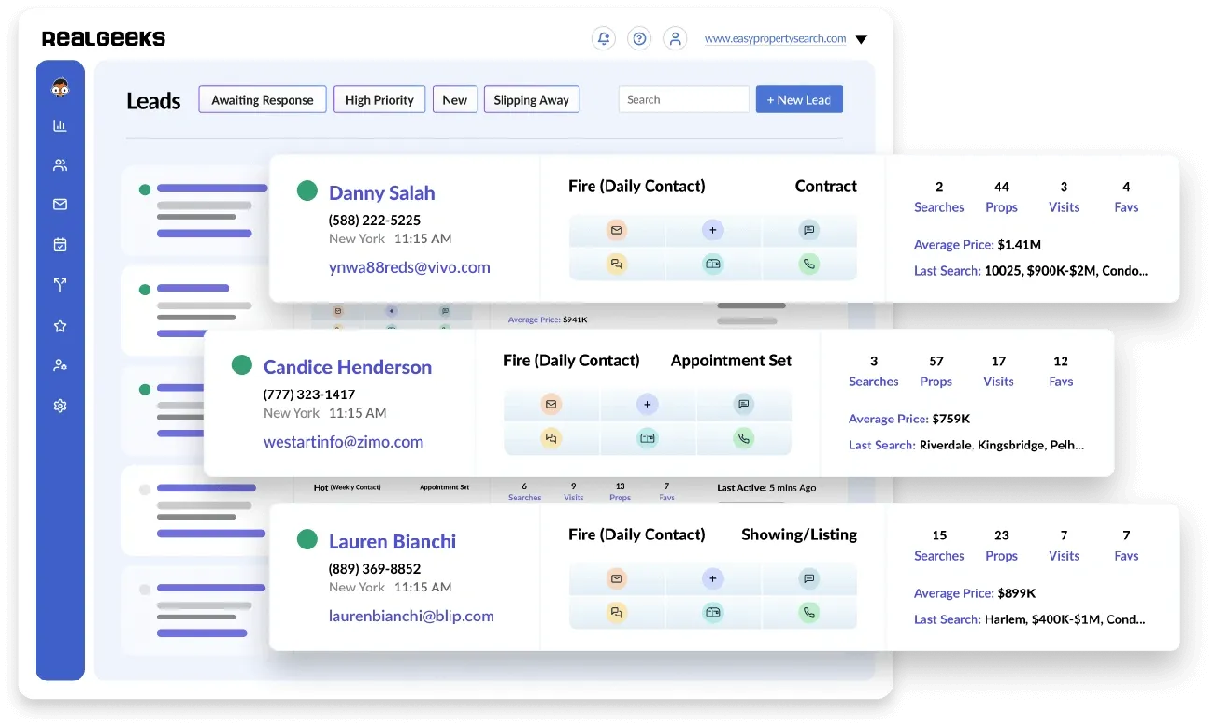Click the westartinfo@zimo.com email link
The image size is (1215, 726).
tap(343, 442)
